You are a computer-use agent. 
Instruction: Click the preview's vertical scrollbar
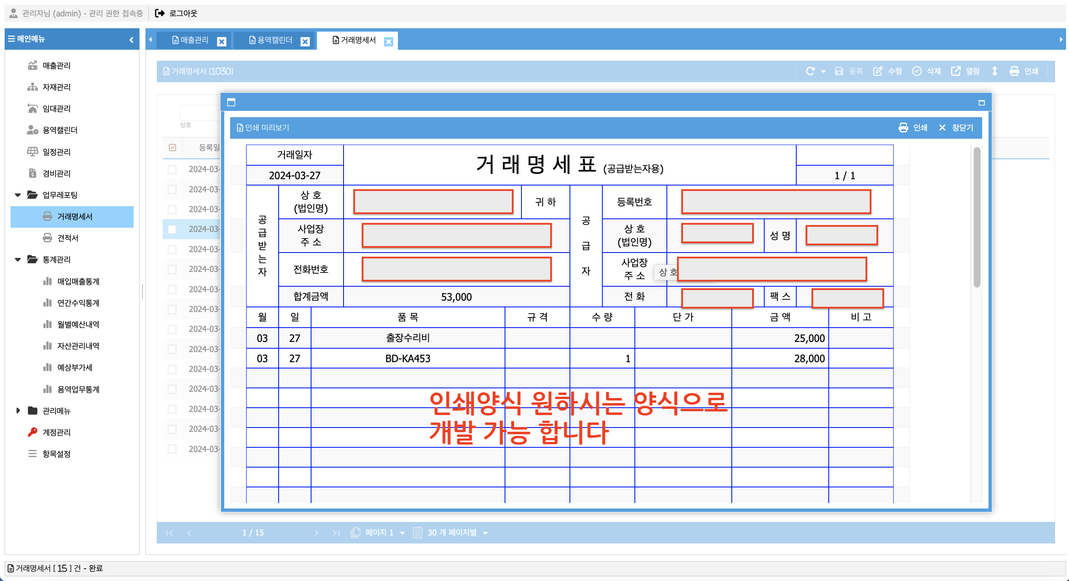coord(976,217)
